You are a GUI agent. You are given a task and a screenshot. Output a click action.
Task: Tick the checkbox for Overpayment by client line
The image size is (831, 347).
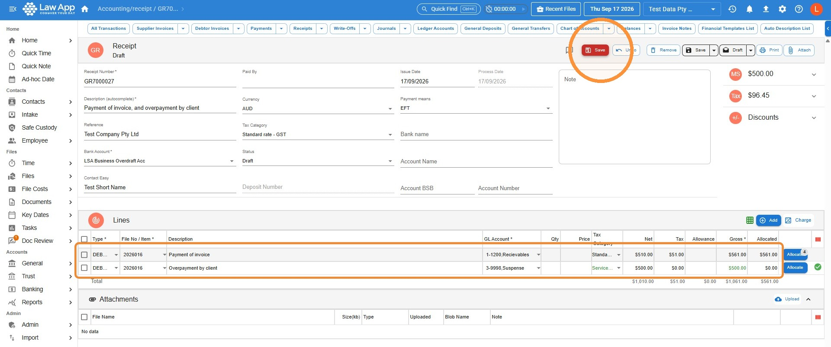[x=84, y=268]
